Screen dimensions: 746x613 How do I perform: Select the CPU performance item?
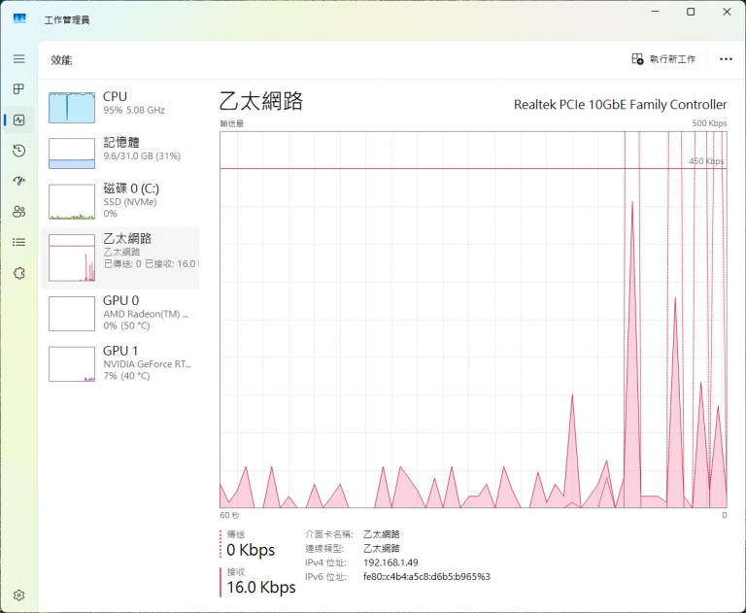tap(122, 104)
